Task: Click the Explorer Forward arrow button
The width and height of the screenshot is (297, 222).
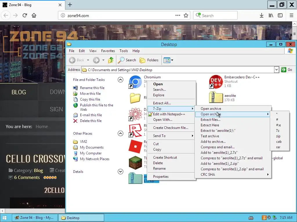Action: coord(96,60)
